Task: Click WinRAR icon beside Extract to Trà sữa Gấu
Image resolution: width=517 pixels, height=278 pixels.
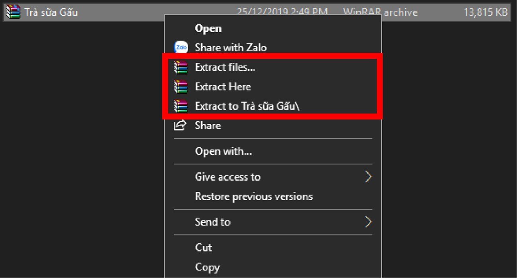Action: click(181, 106)
